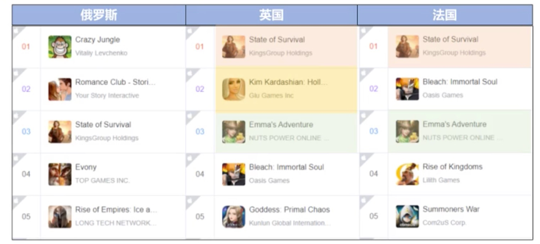The height and width of the screenshot is (244, 540).
Task: Switch to the 俄罗斯 column header
Action: [x=99, y=15]
